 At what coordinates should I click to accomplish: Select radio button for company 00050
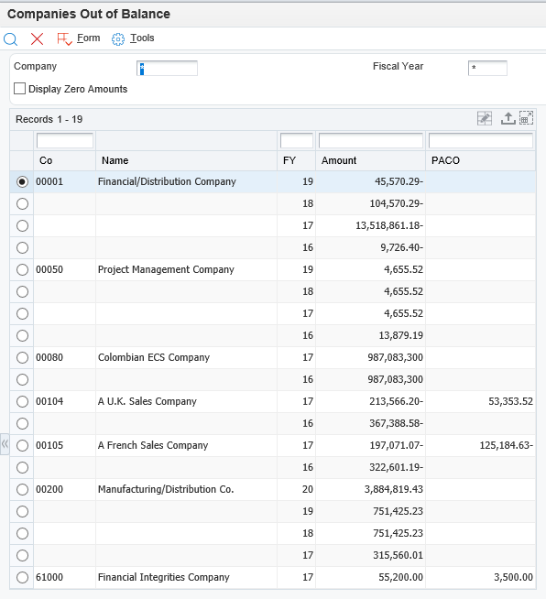(22, 269)
